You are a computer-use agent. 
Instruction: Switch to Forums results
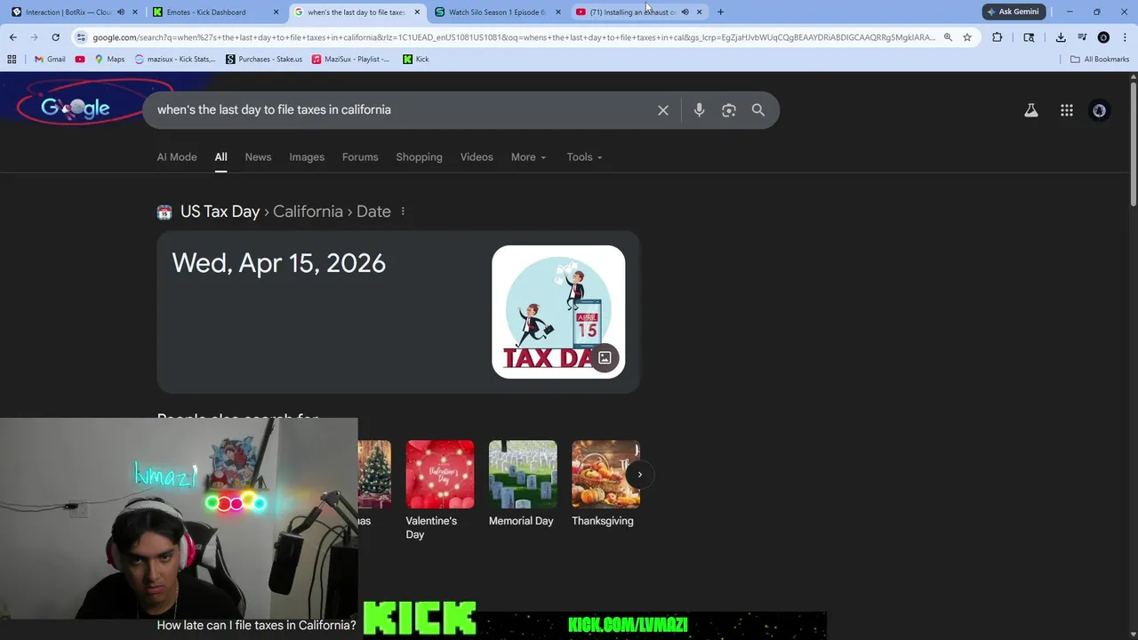click(x=360, y=157)
